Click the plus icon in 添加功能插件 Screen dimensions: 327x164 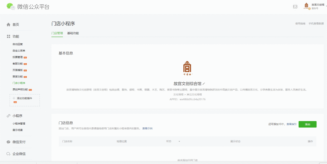pos(14,98)
